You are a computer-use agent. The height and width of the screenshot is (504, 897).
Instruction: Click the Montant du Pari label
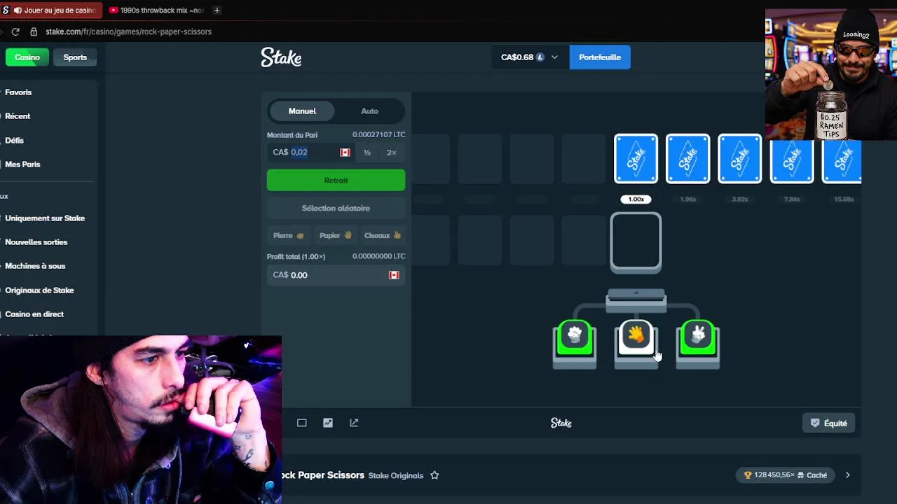(292, 135)
